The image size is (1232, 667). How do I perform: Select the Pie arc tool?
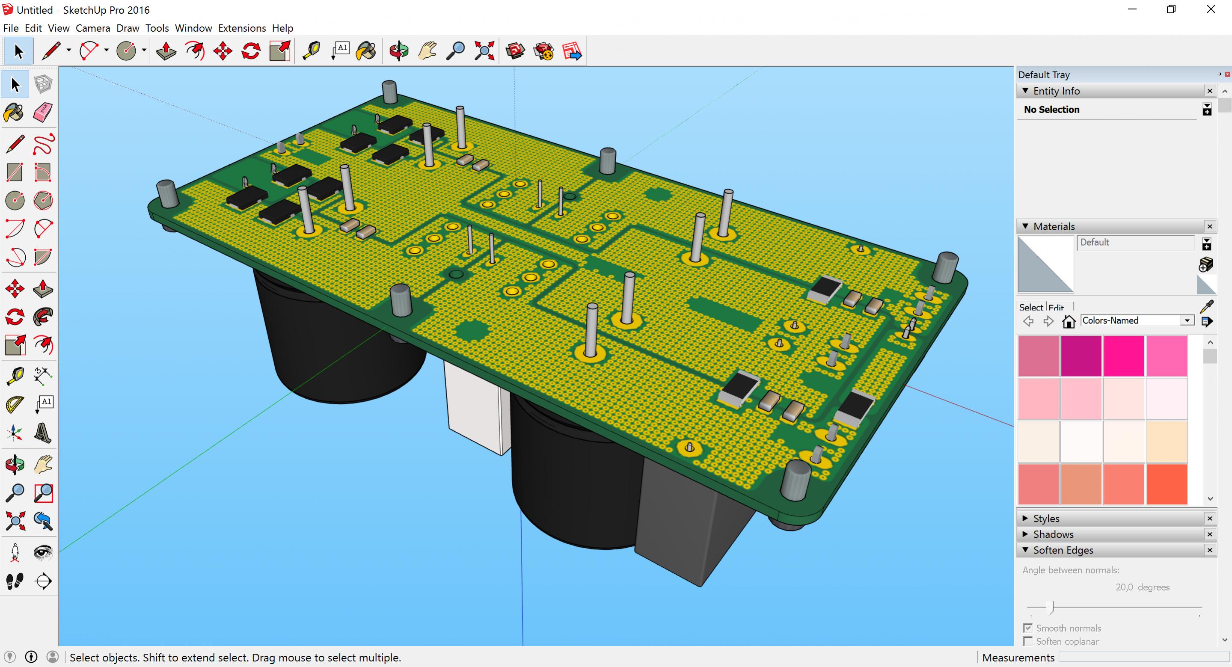coord(43,257)
